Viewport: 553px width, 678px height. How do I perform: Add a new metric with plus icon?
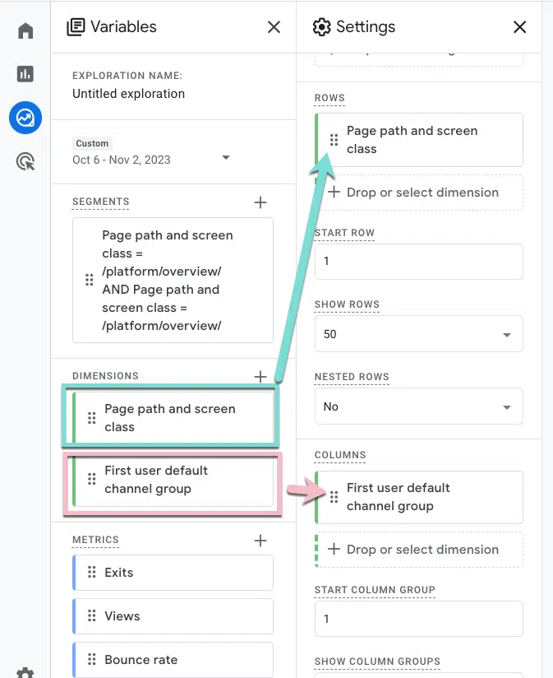260,540
